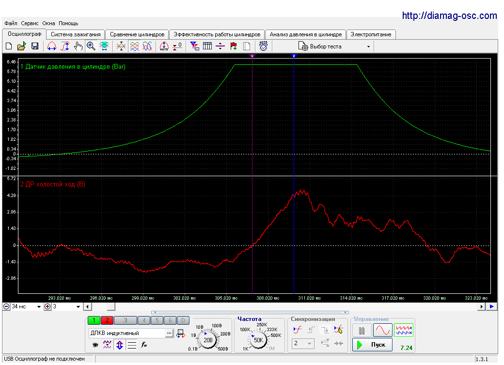
Task: Click the report document icon
Action: pyautogui.click(x=247, y=46)
